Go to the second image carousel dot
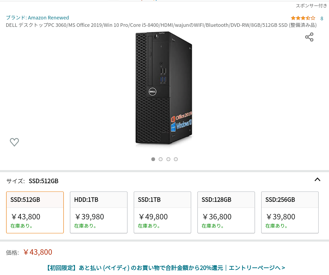This screenshot has height=275, width=329. (x=161, y=159)
